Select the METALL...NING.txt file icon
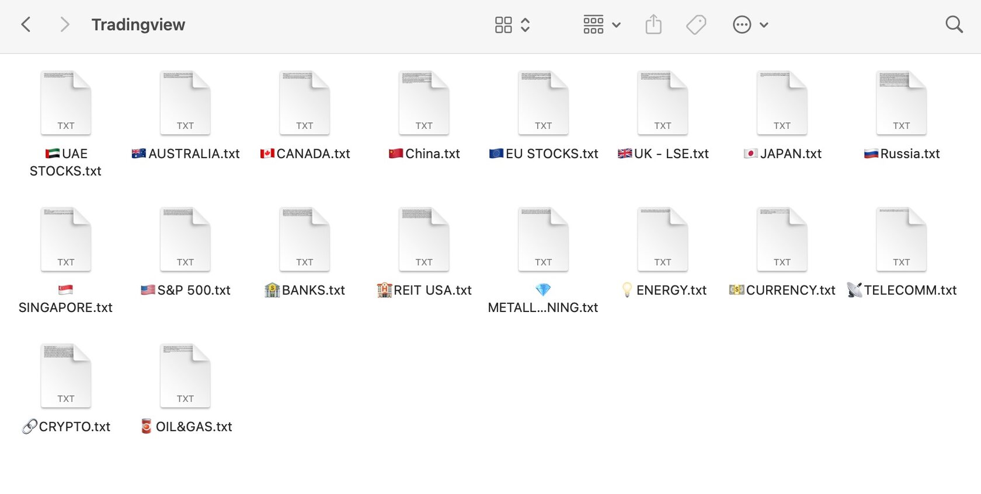Screen dimensions: 981x494 click(544, 239)
